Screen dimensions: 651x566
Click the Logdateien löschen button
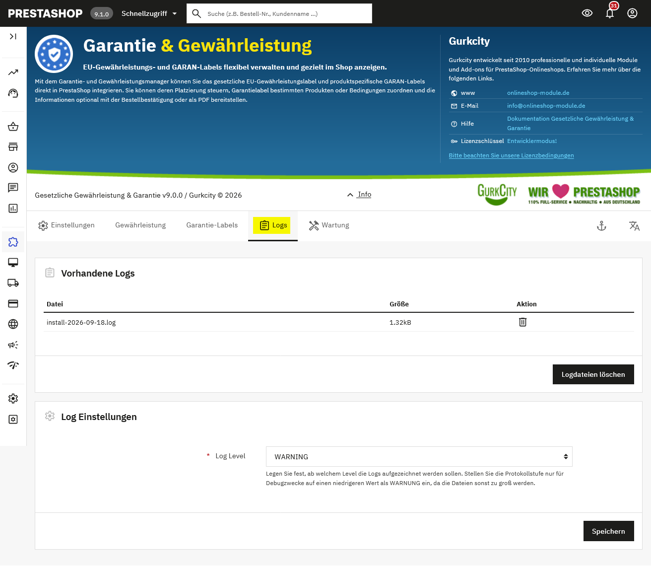point(593,374)
